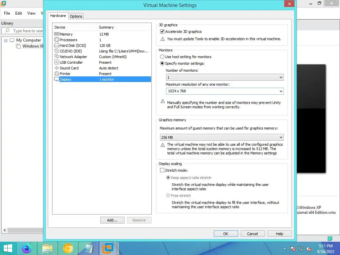Collapse the My Computer tree node
The width and height of the screenshot is (340, 255).
pos(6,40)
